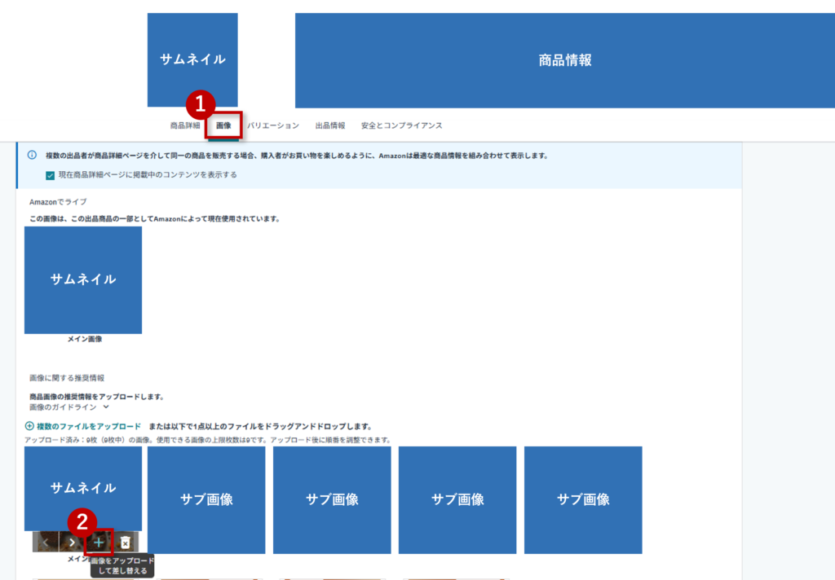
Task: Open the 安全とコンプライアンス tab
Action: pos(400,125)
